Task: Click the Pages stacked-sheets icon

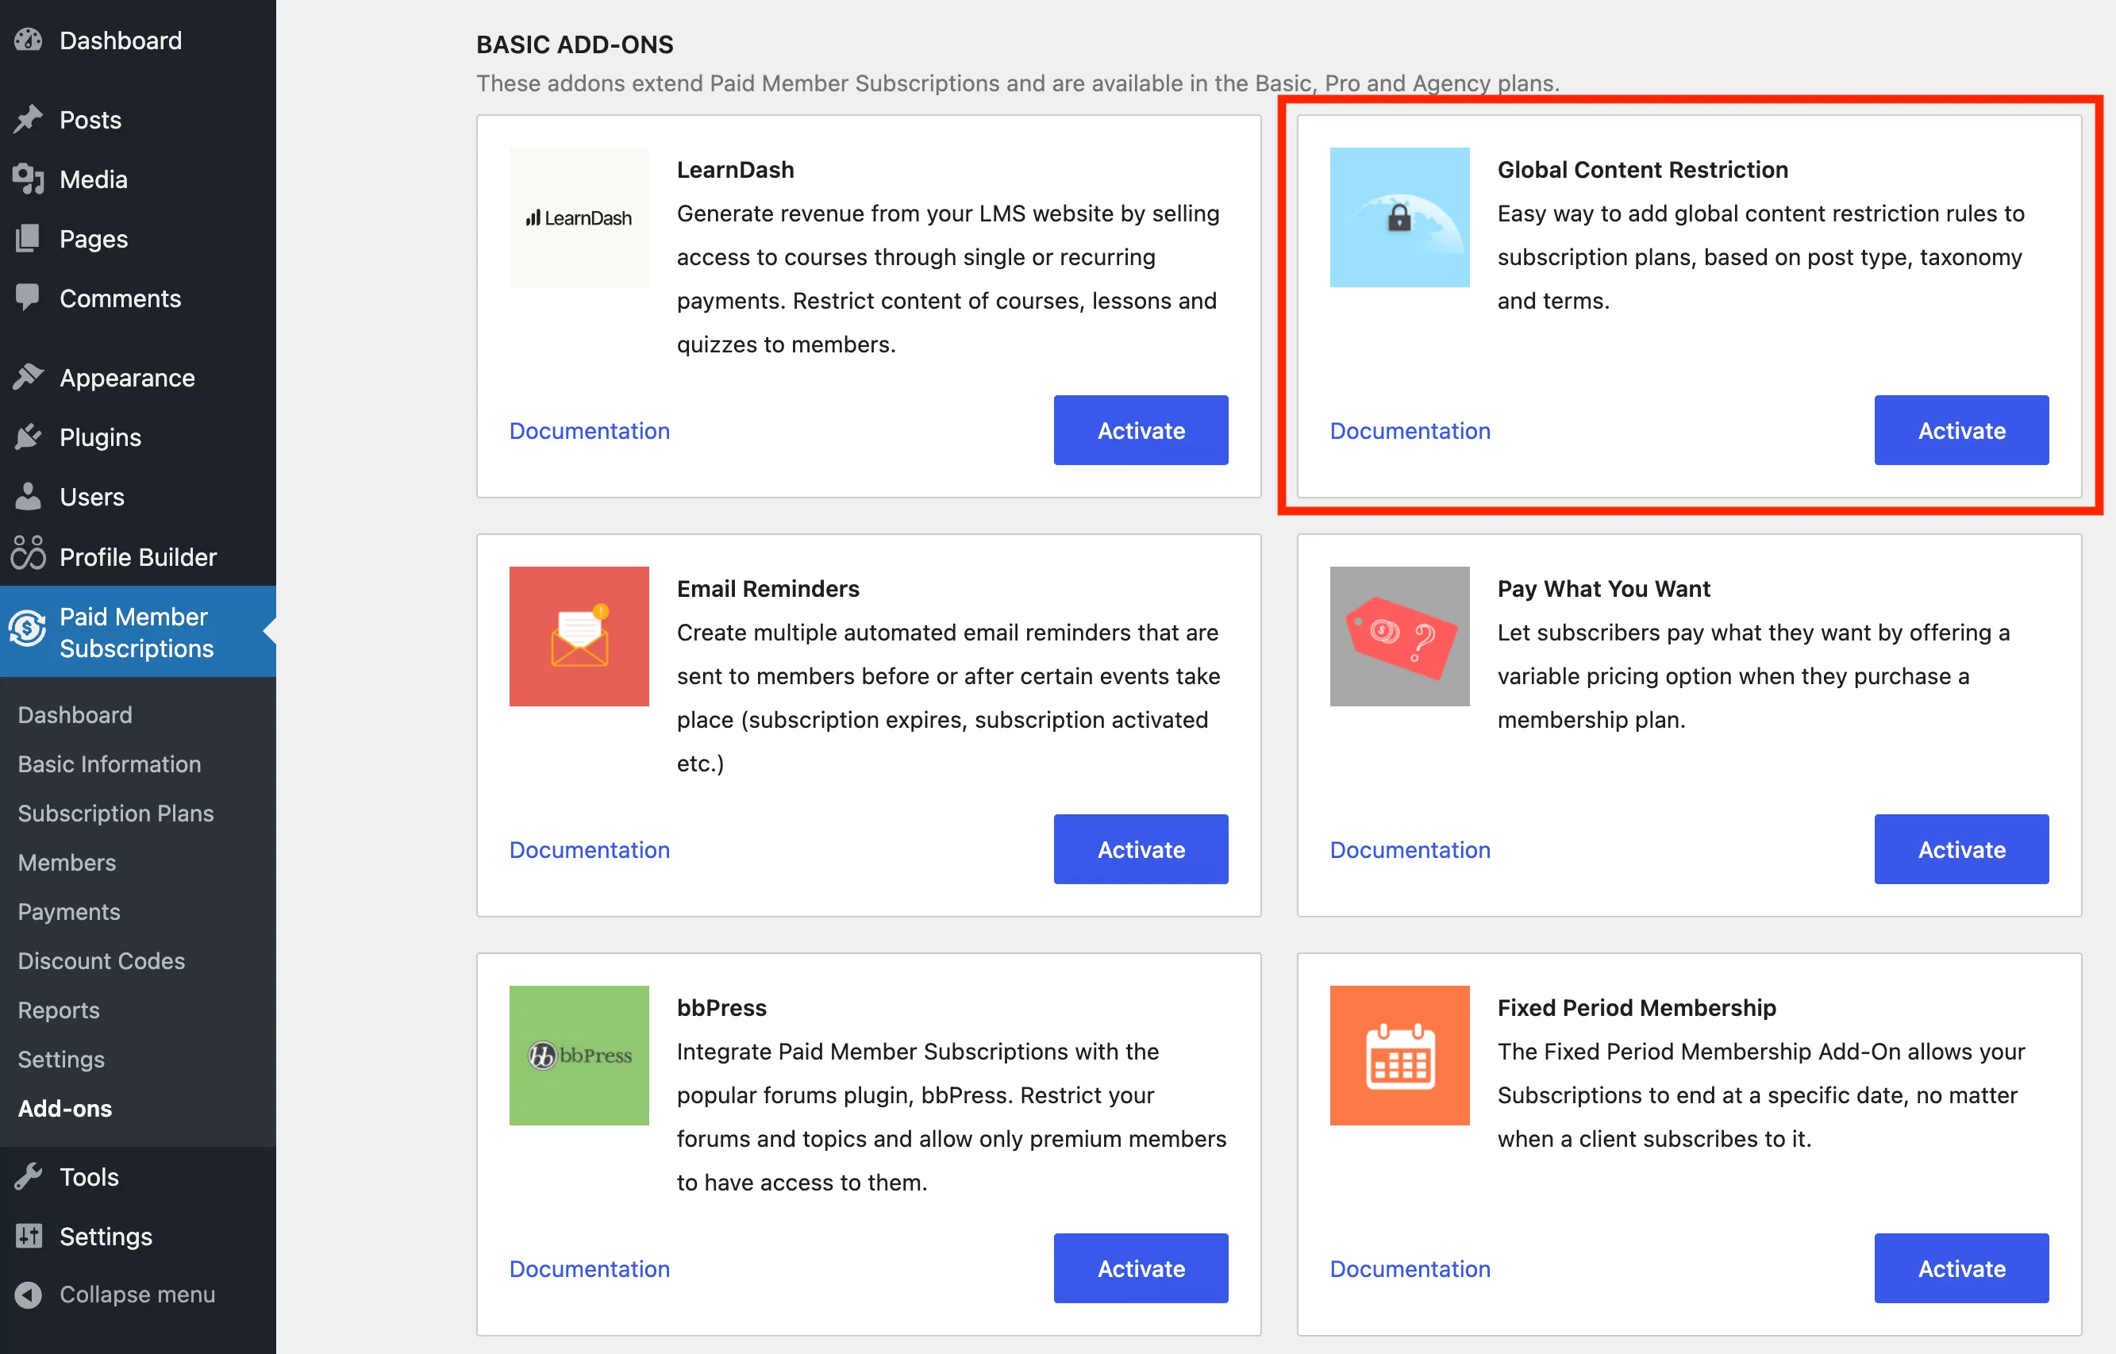Action: coord(28,238)
